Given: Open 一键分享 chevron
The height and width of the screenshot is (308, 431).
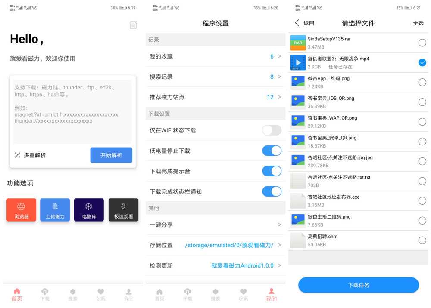Looking at the screenshot, I should pyautogui.click(x=279, y=225).
